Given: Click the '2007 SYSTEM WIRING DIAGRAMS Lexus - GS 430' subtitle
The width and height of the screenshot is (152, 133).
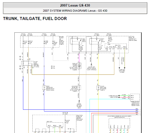Looking at the screenshot, I should [x=75, y=11].
